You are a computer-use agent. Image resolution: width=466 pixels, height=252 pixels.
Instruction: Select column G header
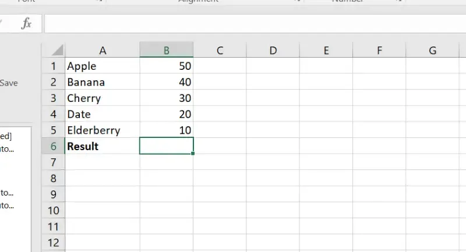[x=432, y=50]
